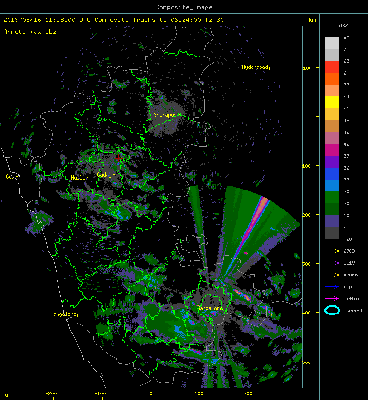The width and height of the screenshot is (368, 400).
Task: Click the '67CB' legend label
Action: tap(349, 251)
